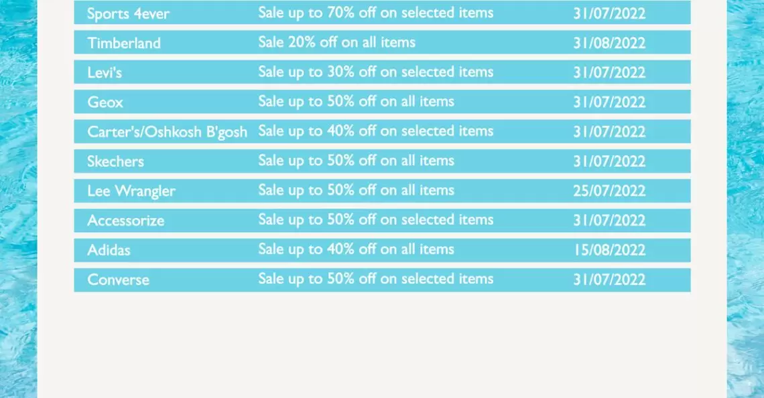Viewport: 764px width, 398px height.
Task: Click the Sale 20% off all items text
Action: click(x=336, y=42)
